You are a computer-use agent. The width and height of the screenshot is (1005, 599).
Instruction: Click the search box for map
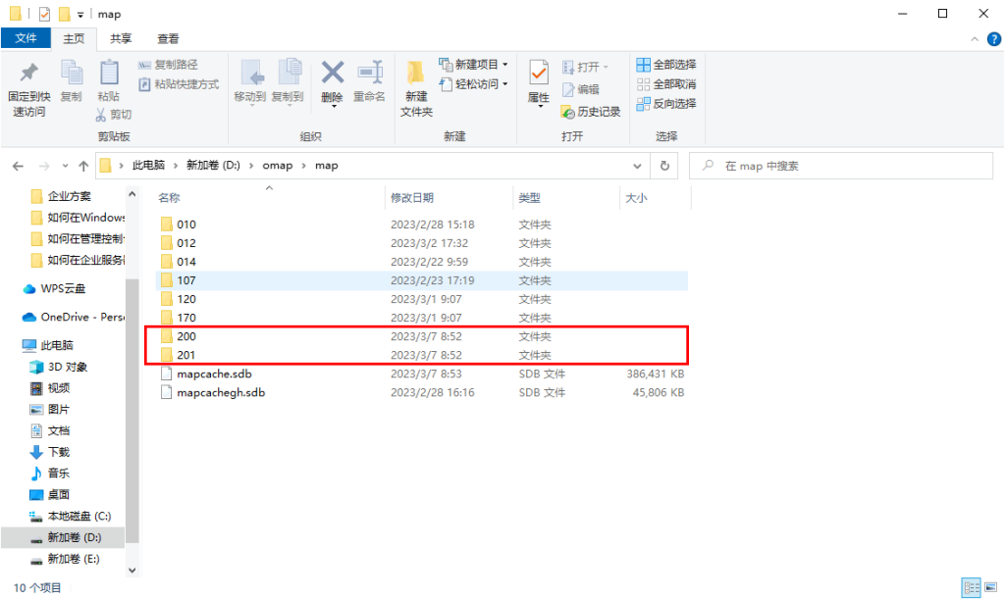point(844,166)
